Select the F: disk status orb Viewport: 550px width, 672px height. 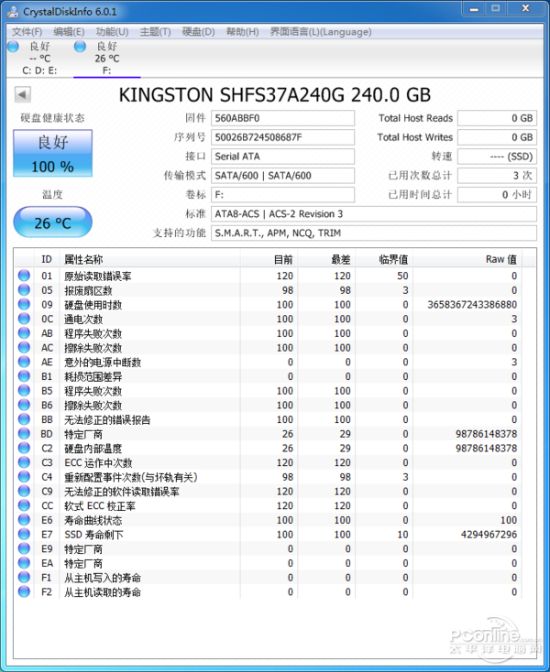[x=80, y=47]
